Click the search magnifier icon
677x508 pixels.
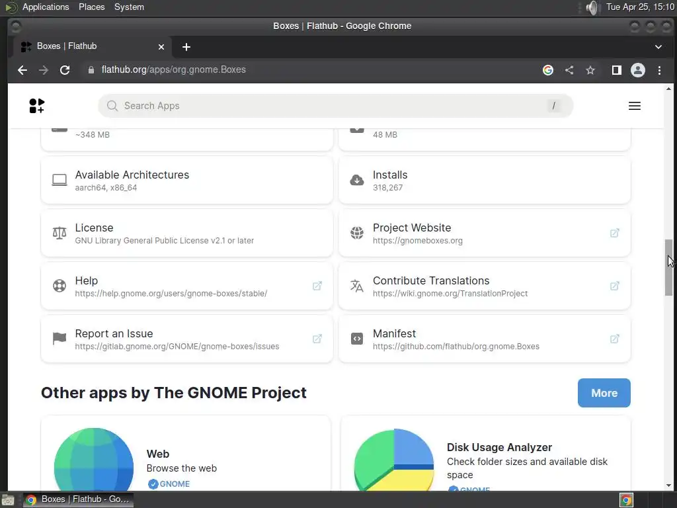tap(112, 106)
